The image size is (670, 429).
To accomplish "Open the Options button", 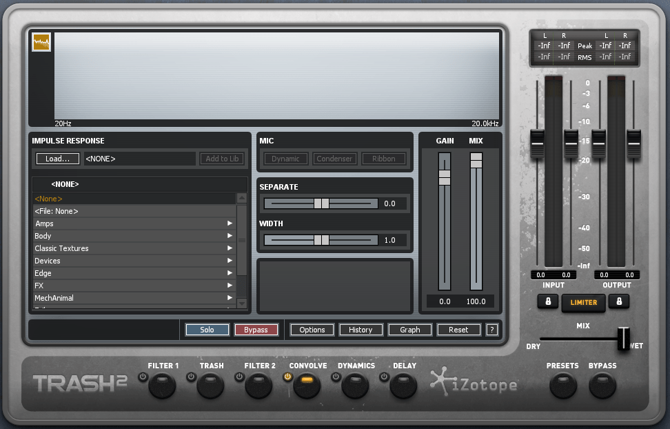I will 312,330.
